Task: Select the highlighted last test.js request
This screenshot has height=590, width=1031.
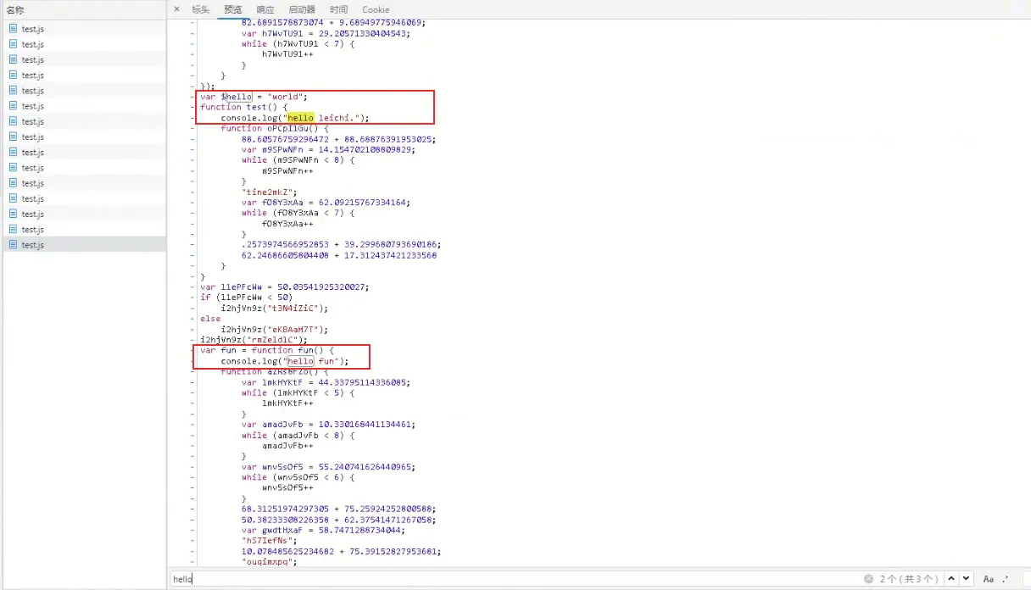Action: 33,245
